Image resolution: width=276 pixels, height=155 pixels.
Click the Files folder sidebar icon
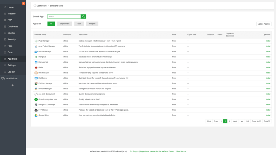pos(5,46)
